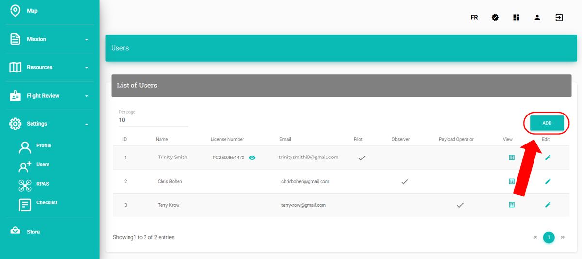Click Pilot checkmark for Trinity Smith
This screenshot has height=259, width=582.
click(x=361, y=158)
